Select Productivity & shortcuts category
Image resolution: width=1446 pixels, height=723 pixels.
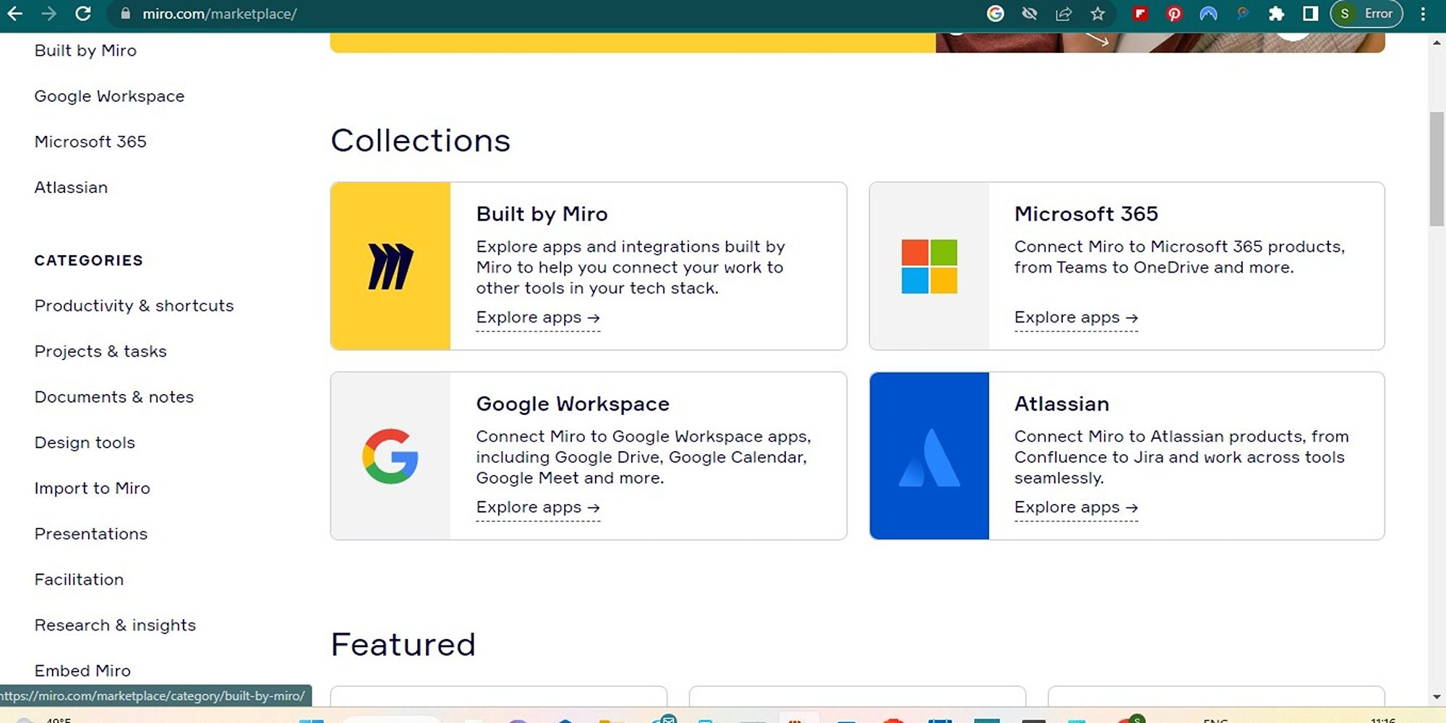[134, 306]
